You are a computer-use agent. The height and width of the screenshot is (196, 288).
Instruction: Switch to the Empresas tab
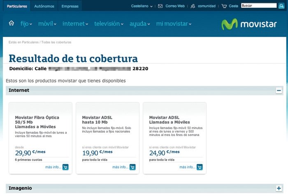coord(70,6)
